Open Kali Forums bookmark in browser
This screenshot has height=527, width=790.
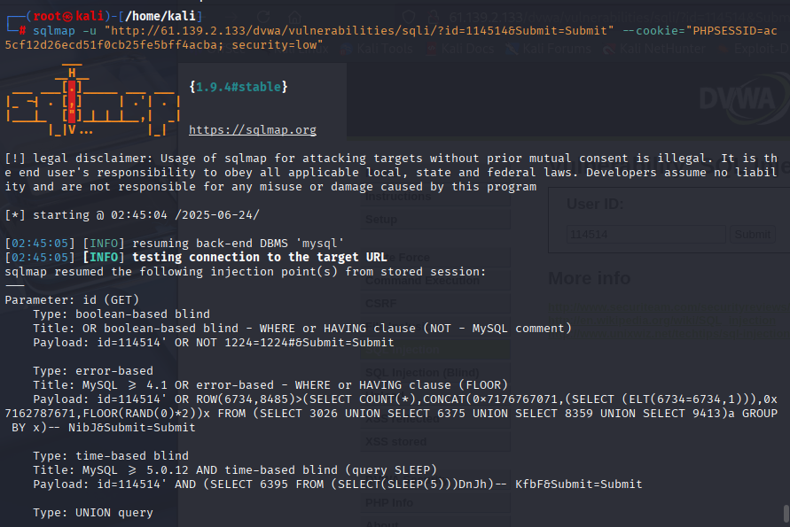point(548,49)
